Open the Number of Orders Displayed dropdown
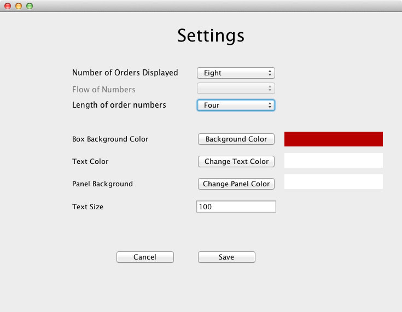Screen dimensions: 402x312 click(x=236, y=73)
